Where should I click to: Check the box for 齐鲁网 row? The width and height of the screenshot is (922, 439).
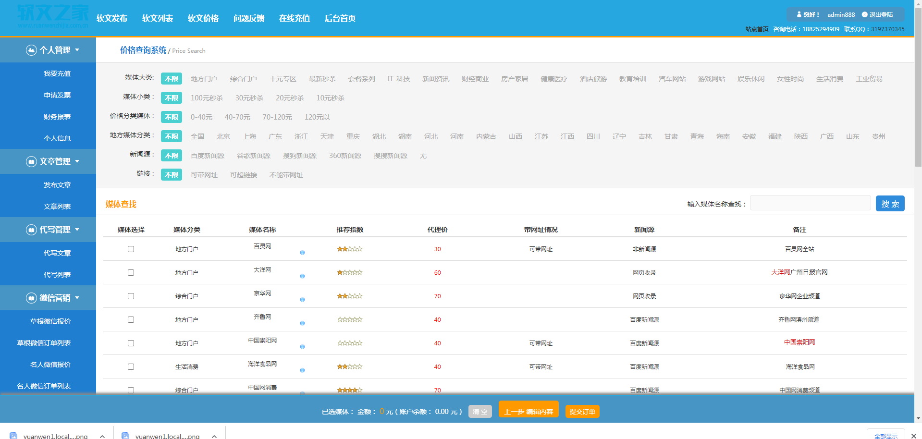(131, 319)
